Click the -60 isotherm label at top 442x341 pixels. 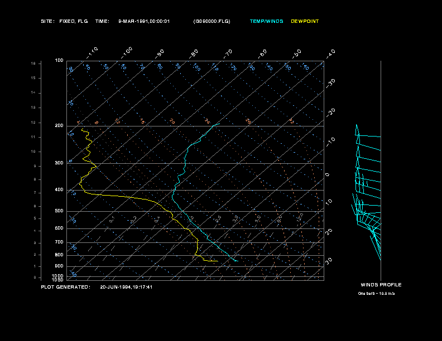tap(262, 54)
